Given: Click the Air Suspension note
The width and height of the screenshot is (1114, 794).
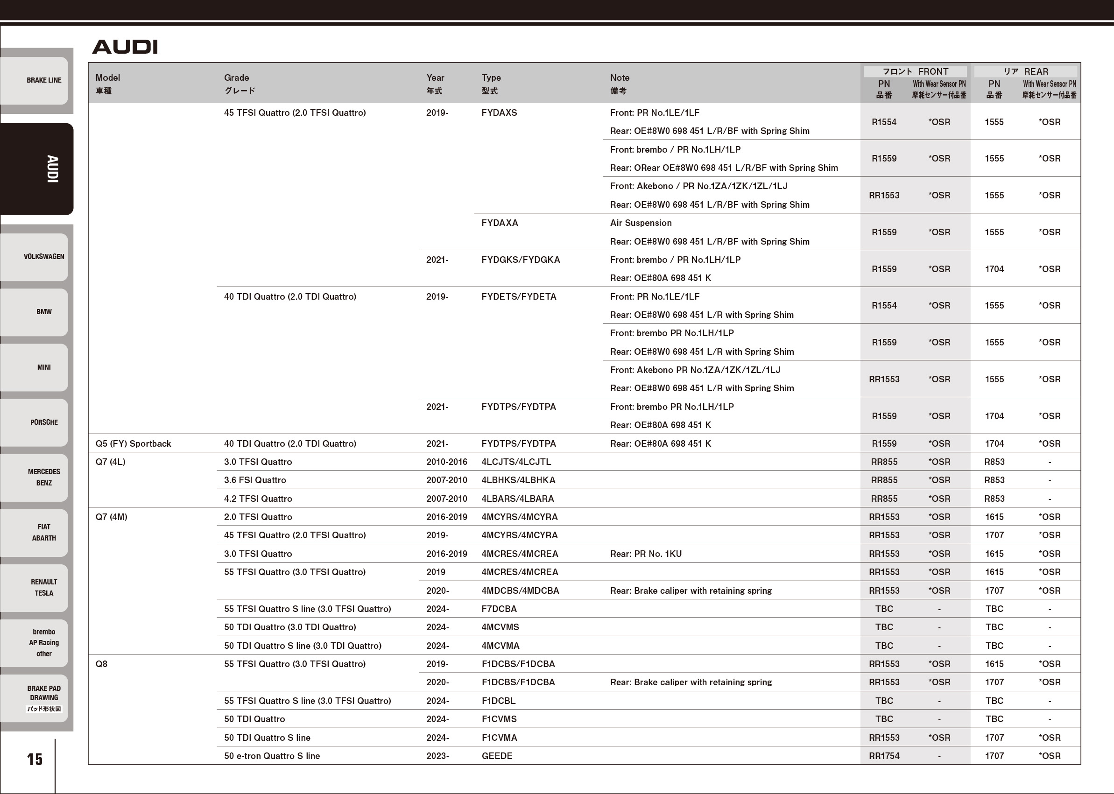Looking at the screenshot, I should pos(641,223).
